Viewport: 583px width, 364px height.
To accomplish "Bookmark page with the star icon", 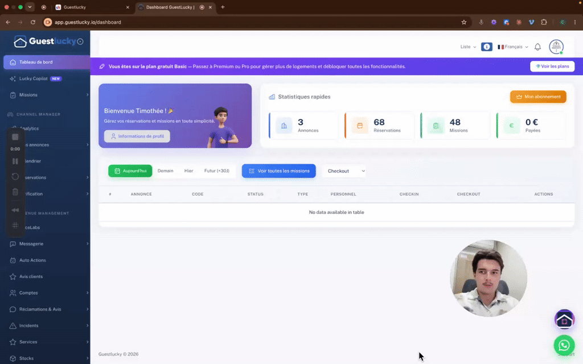I will coord(463,22).
